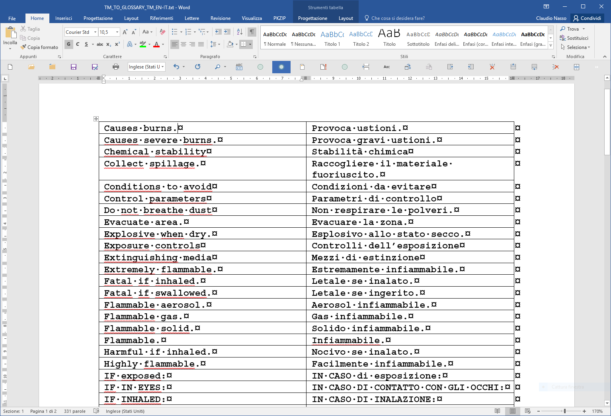Screen dimensions: 611x416
Task: Click the open folder icon in the toolbar
Action: pyautogui.click(x=31, y=67)
